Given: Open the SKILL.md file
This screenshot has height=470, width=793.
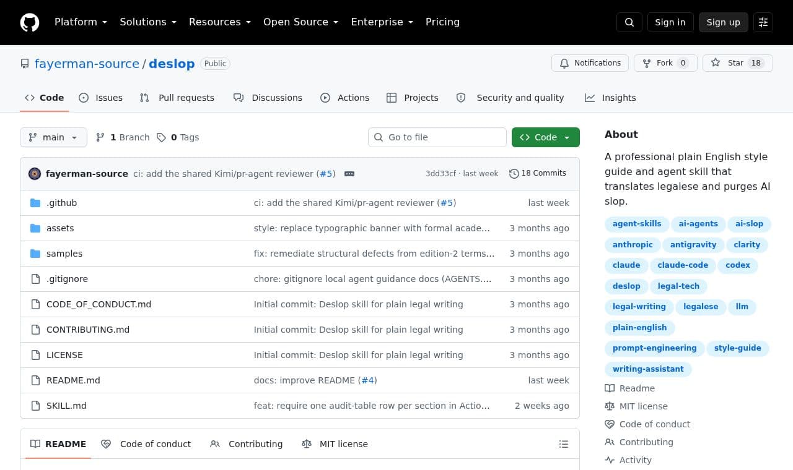Looking at the screenshot, I should 66,406.
